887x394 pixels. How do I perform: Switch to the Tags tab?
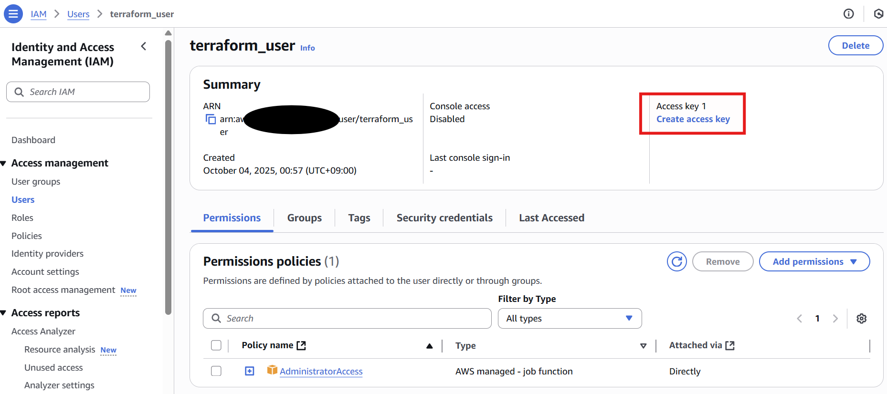pos(359,218)
